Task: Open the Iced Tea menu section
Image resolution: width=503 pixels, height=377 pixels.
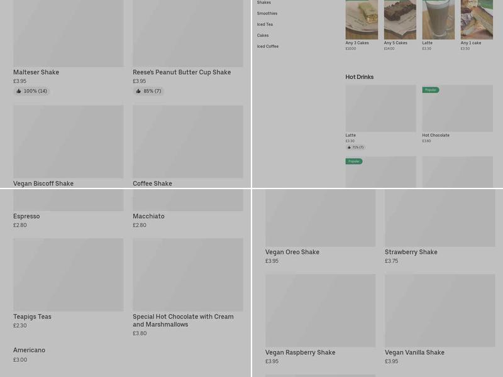Action: point(265,25)
